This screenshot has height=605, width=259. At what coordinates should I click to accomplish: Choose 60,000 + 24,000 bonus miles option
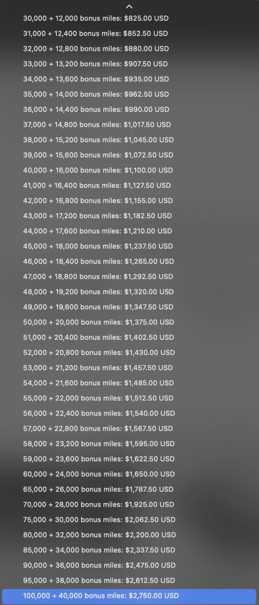[x=129, y=474]
